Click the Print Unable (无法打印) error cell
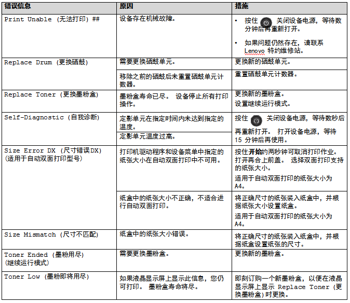 pos(51,19)
